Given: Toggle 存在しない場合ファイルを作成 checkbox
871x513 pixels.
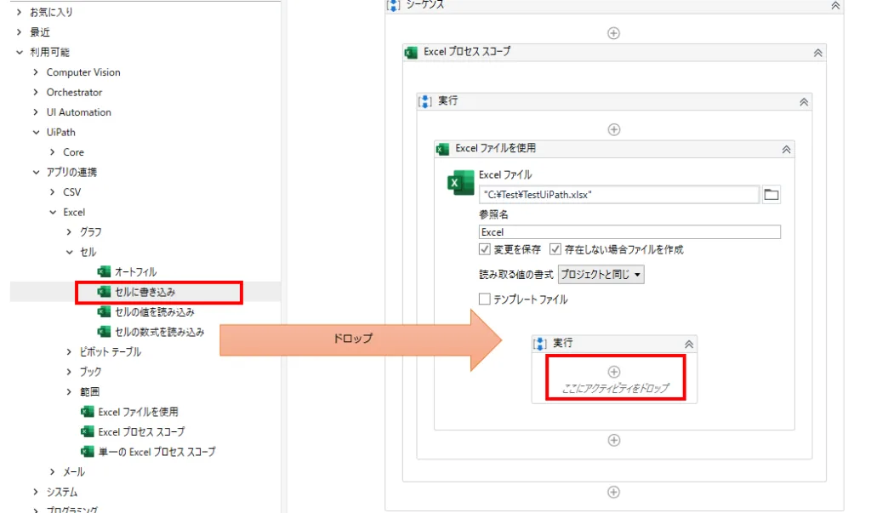Looking at the screenshot, I should pyautogui.click(x=555, y=250).
